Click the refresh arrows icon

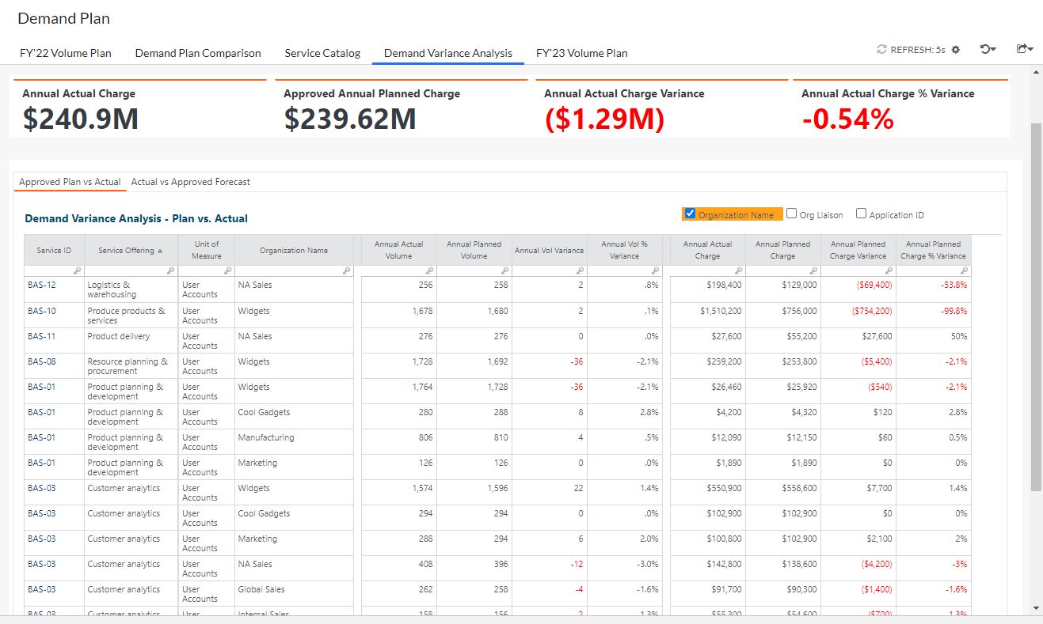pos(881,50)
